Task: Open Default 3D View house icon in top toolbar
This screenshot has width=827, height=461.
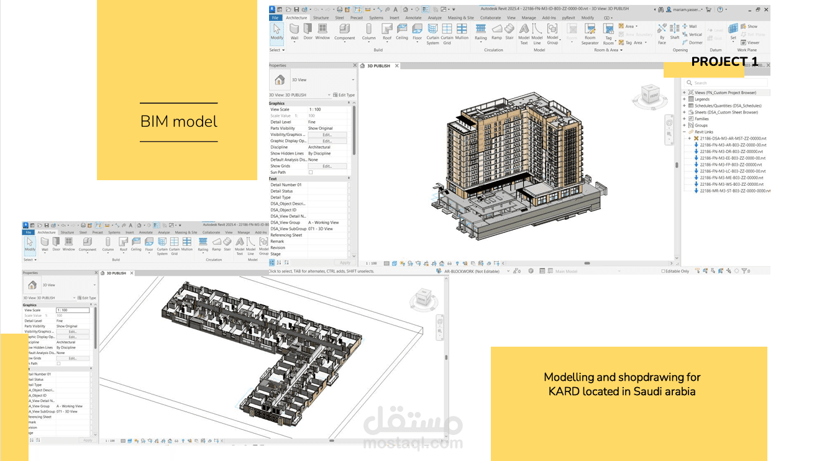Action: pos(405,9)
